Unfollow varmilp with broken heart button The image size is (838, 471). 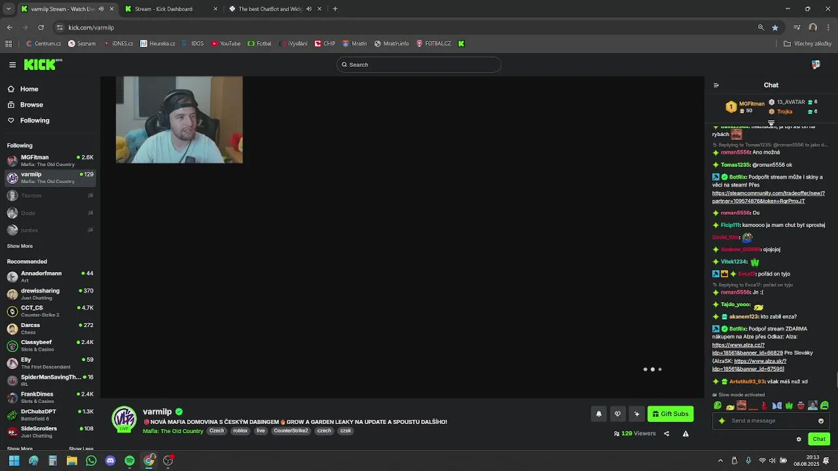[617, 414]
